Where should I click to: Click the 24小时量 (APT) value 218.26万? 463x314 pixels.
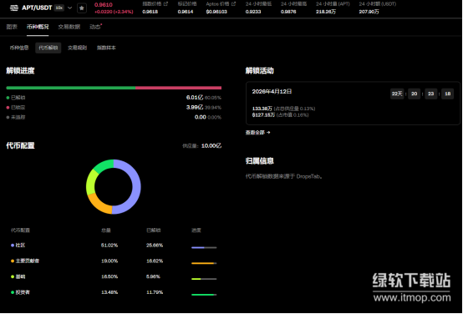point(326,12)
